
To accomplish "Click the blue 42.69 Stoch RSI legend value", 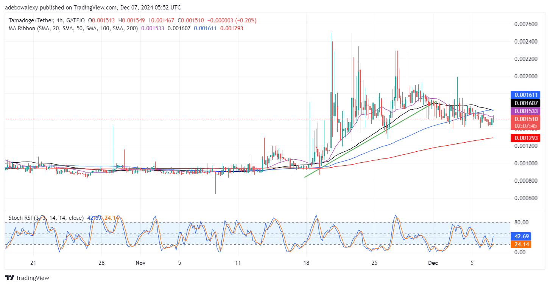I will [x=93, y=218].
